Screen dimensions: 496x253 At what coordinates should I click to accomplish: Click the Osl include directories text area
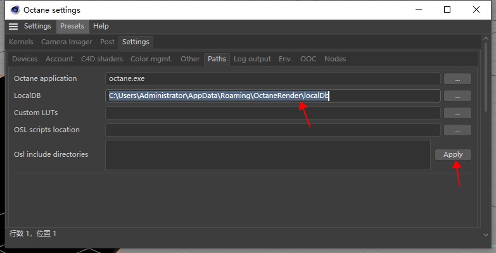click(267, 155)
